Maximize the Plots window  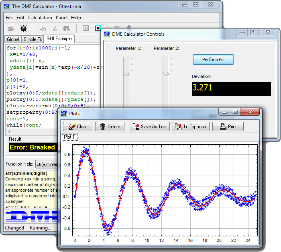(x=235, y=112)
